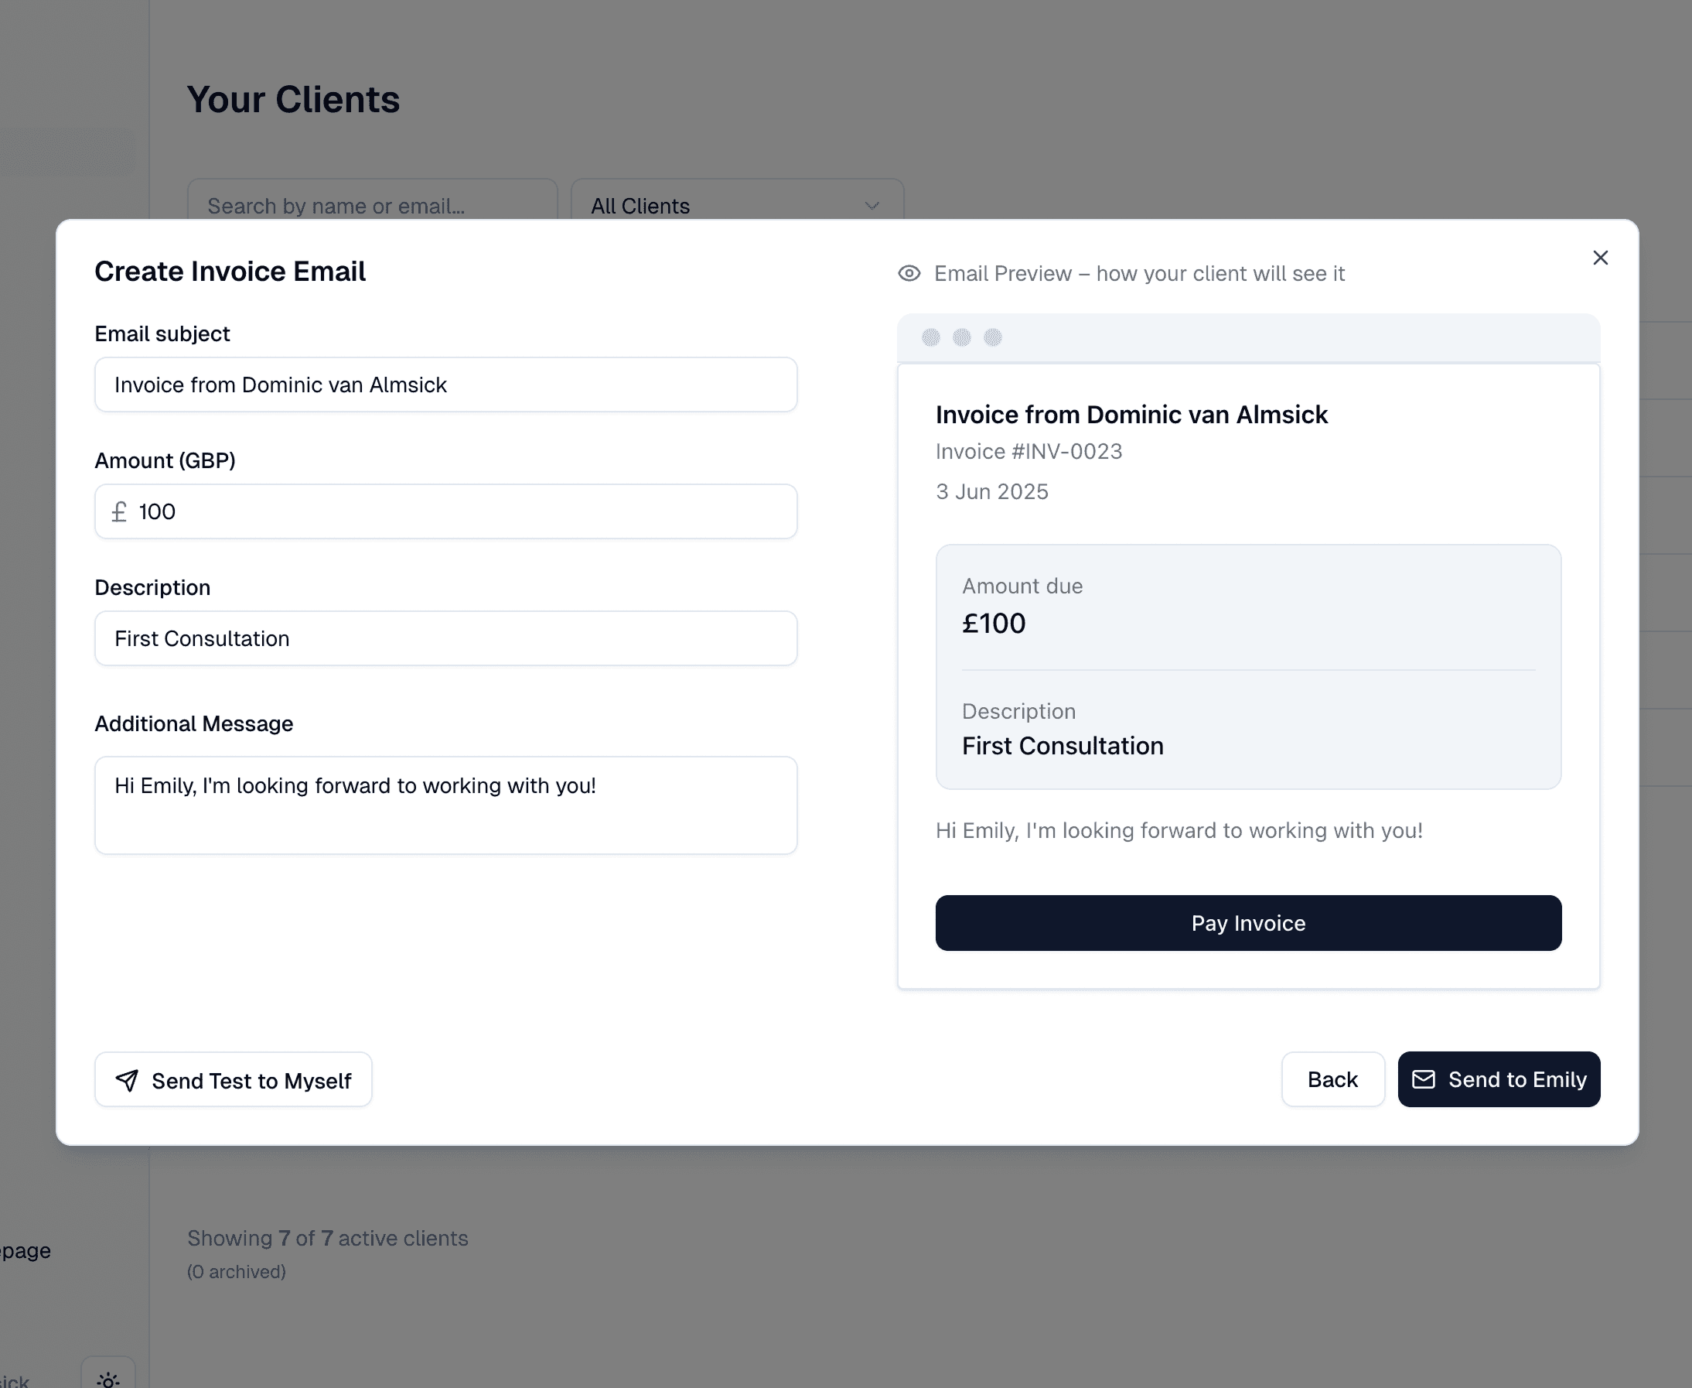Click the eye icon next to Email Preview
The height and width of the screenshot is (1388, 1692).
[909, 273]
